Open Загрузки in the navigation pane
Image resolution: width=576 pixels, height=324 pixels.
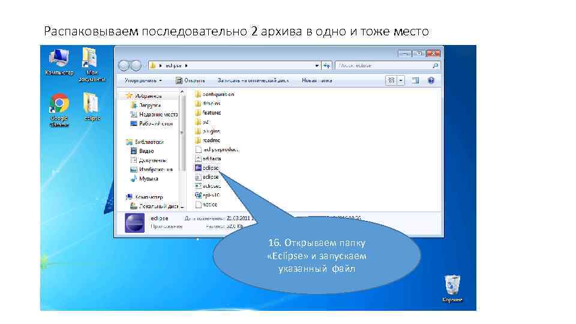[x=146, y=106]
